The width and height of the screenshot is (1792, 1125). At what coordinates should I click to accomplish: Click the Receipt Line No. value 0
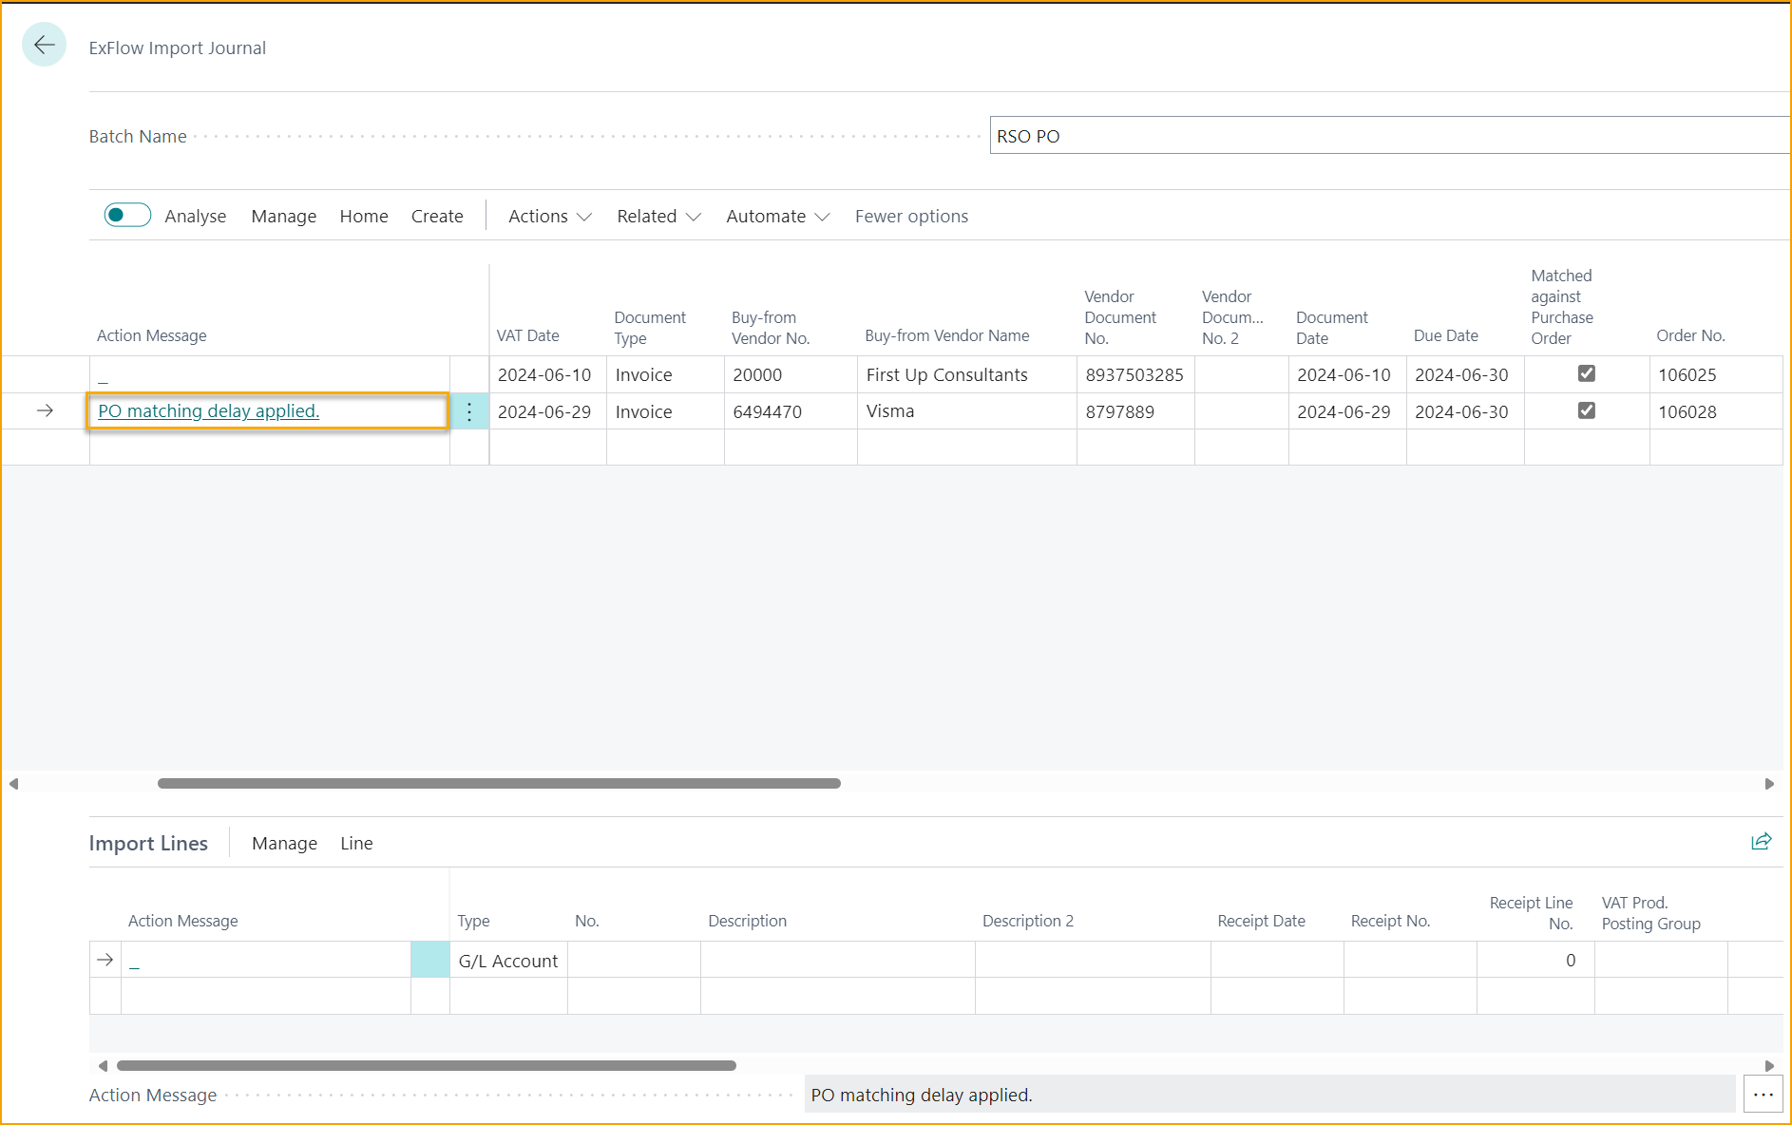pos(1535,961)
